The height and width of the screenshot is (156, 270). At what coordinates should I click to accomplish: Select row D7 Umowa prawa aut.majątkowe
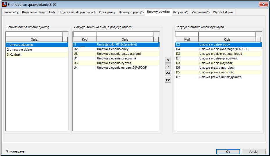pyautogui.click(x=219, y=77)
